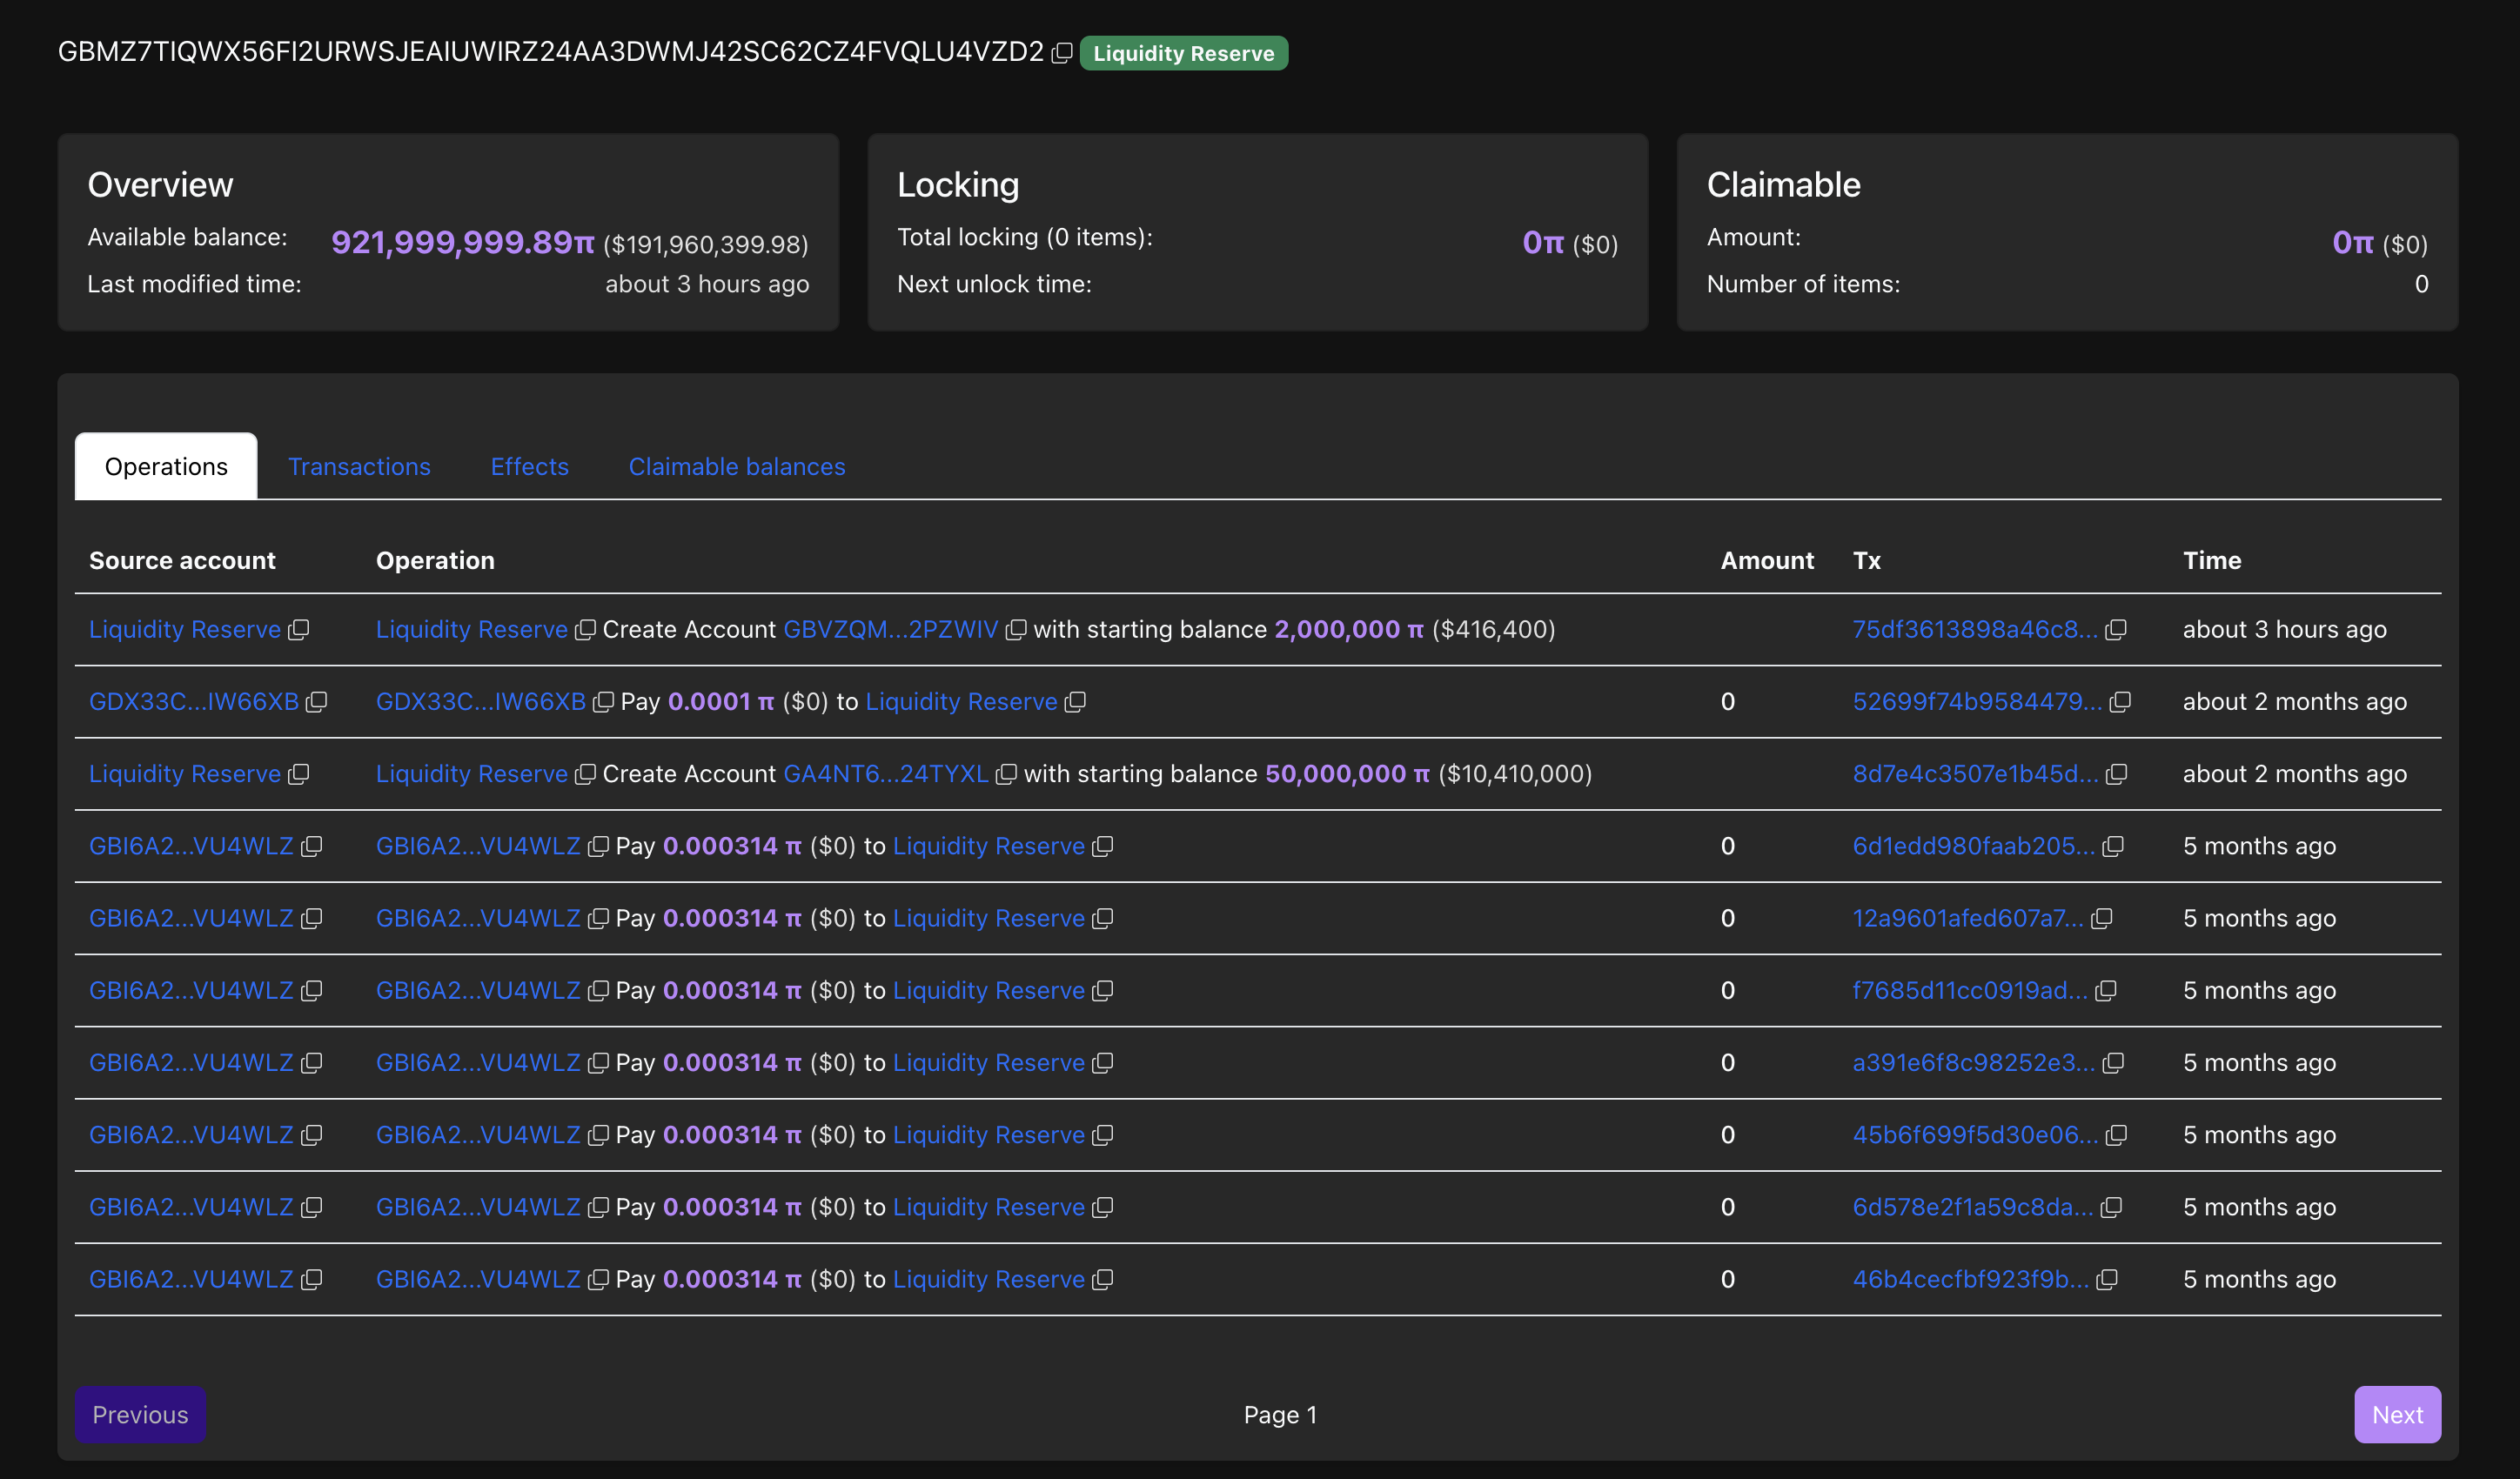Image resolution: width=2520 pixels, height=1479 pixels.
Task: Switch to the Transactions tab
Action: click(x=359, y=467)
